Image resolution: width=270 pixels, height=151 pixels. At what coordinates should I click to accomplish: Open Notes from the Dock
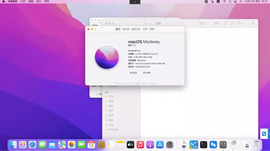[121, 145]
